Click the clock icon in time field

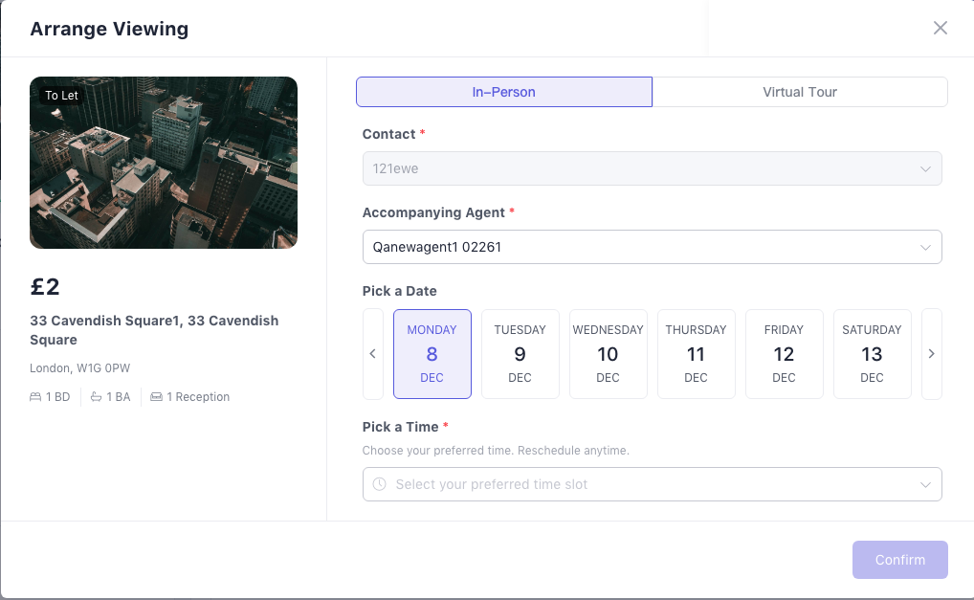380,484
